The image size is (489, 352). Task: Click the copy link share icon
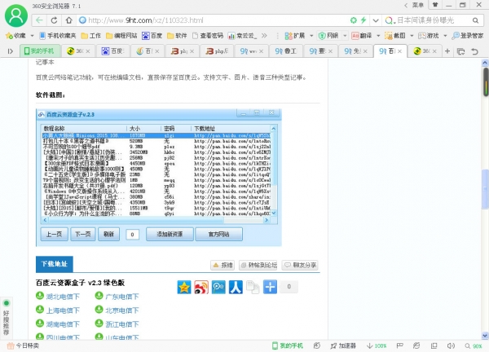[x=253, y=287]
